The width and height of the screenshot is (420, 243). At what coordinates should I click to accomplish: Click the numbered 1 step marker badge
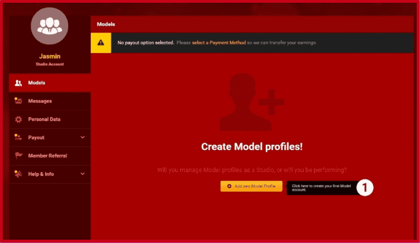[364, 188]
